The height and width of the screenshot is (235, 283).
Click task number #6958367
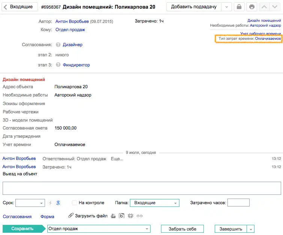click(51, 7)
